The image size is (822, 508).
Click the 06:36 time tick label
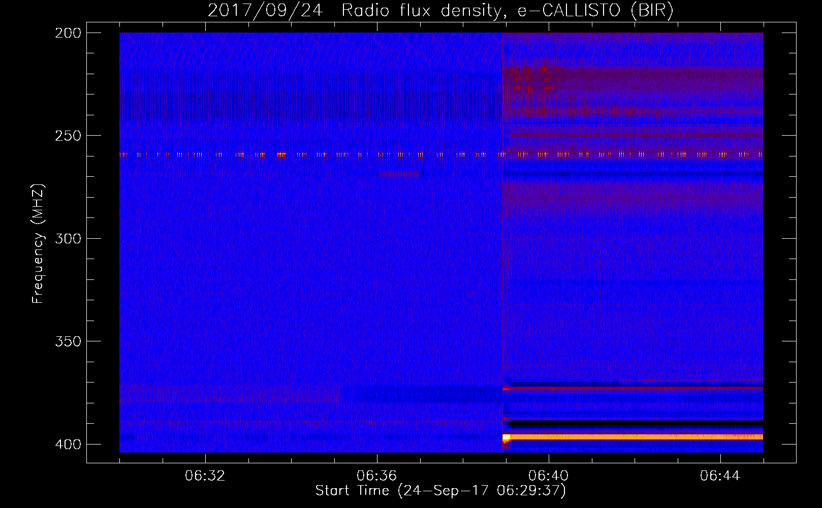click(377, 476)
